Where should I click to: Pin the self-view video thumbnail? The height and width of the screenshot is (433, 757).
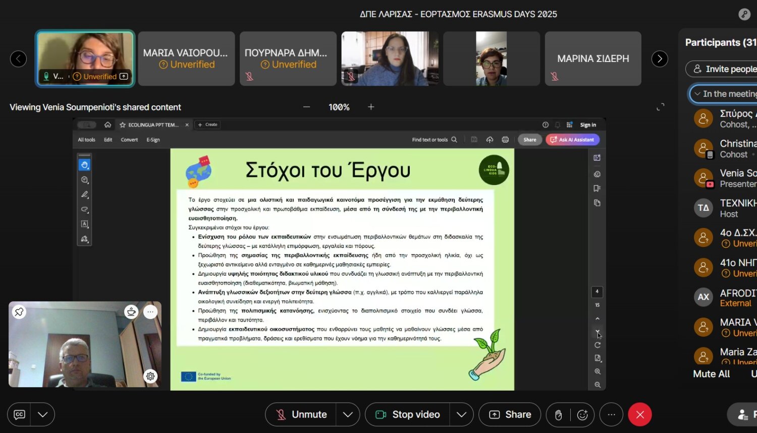[19, 312]
